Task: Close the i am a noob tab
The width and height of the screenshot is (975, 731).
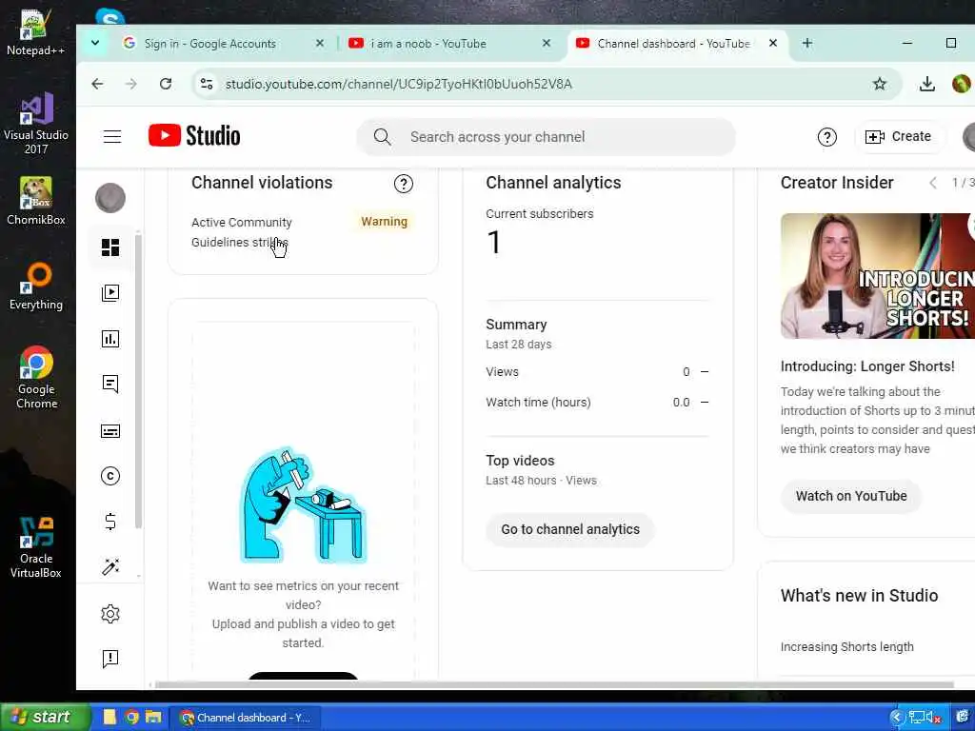Action: click(547, 43)
